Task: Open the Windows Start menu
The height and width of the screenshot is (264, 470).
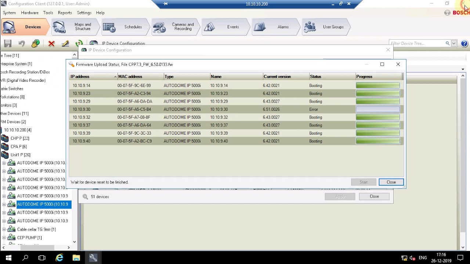Action: click(8, 258)
